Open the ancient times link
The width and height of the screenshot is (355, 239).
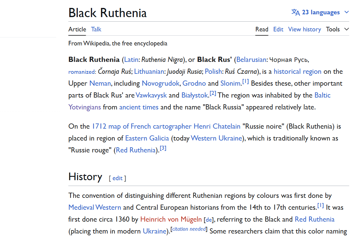pyautogui.click(x=139, y=107)
